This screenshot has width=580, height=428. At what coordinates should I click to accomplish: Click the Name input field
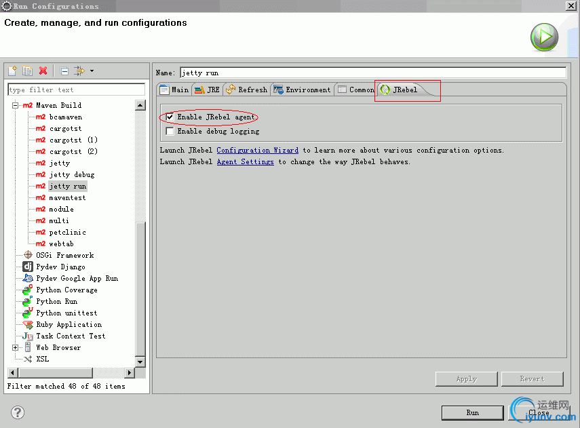[x=373, y=73]
